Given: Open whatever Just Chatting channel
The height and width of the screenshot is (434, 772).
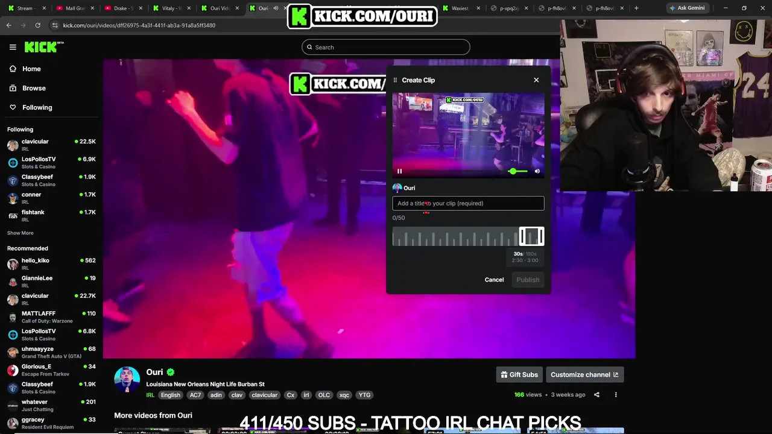Looking at the screenshot, I should pyautogui.click(x=51, y=405).
